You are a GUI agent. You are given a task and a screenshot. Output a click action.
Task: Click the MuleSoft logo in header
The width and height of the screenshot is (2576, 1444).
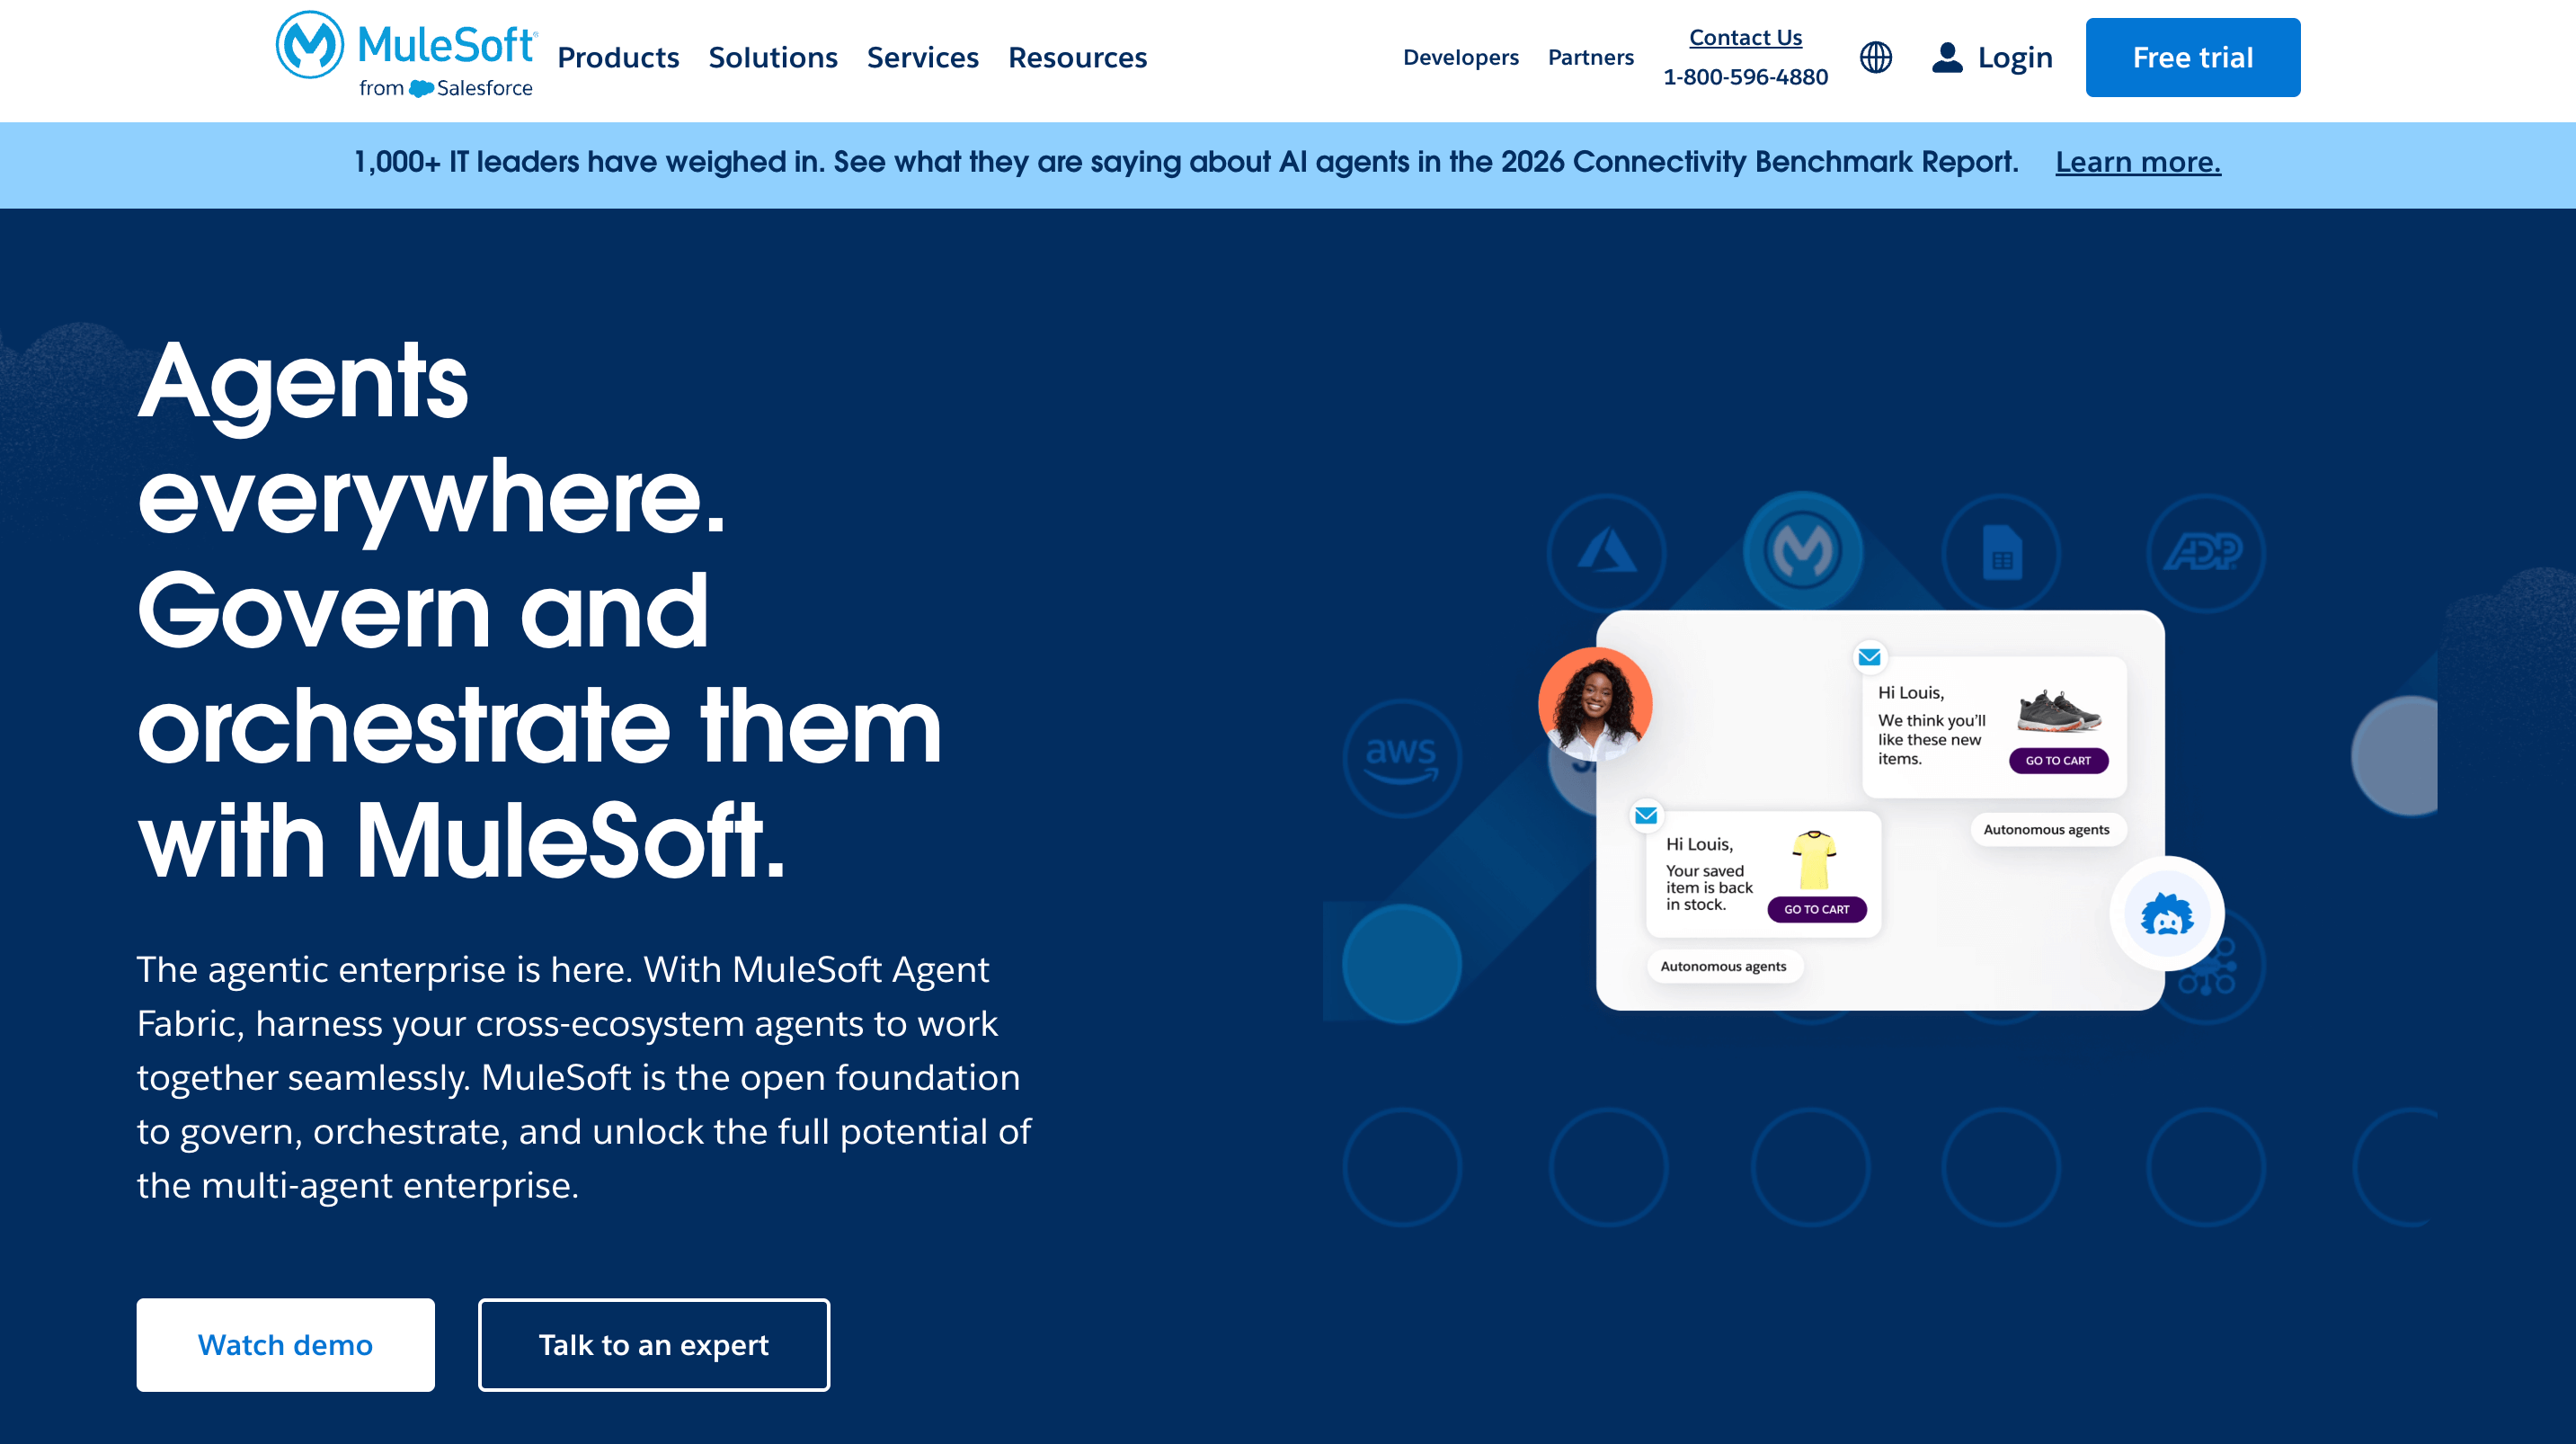405,56
